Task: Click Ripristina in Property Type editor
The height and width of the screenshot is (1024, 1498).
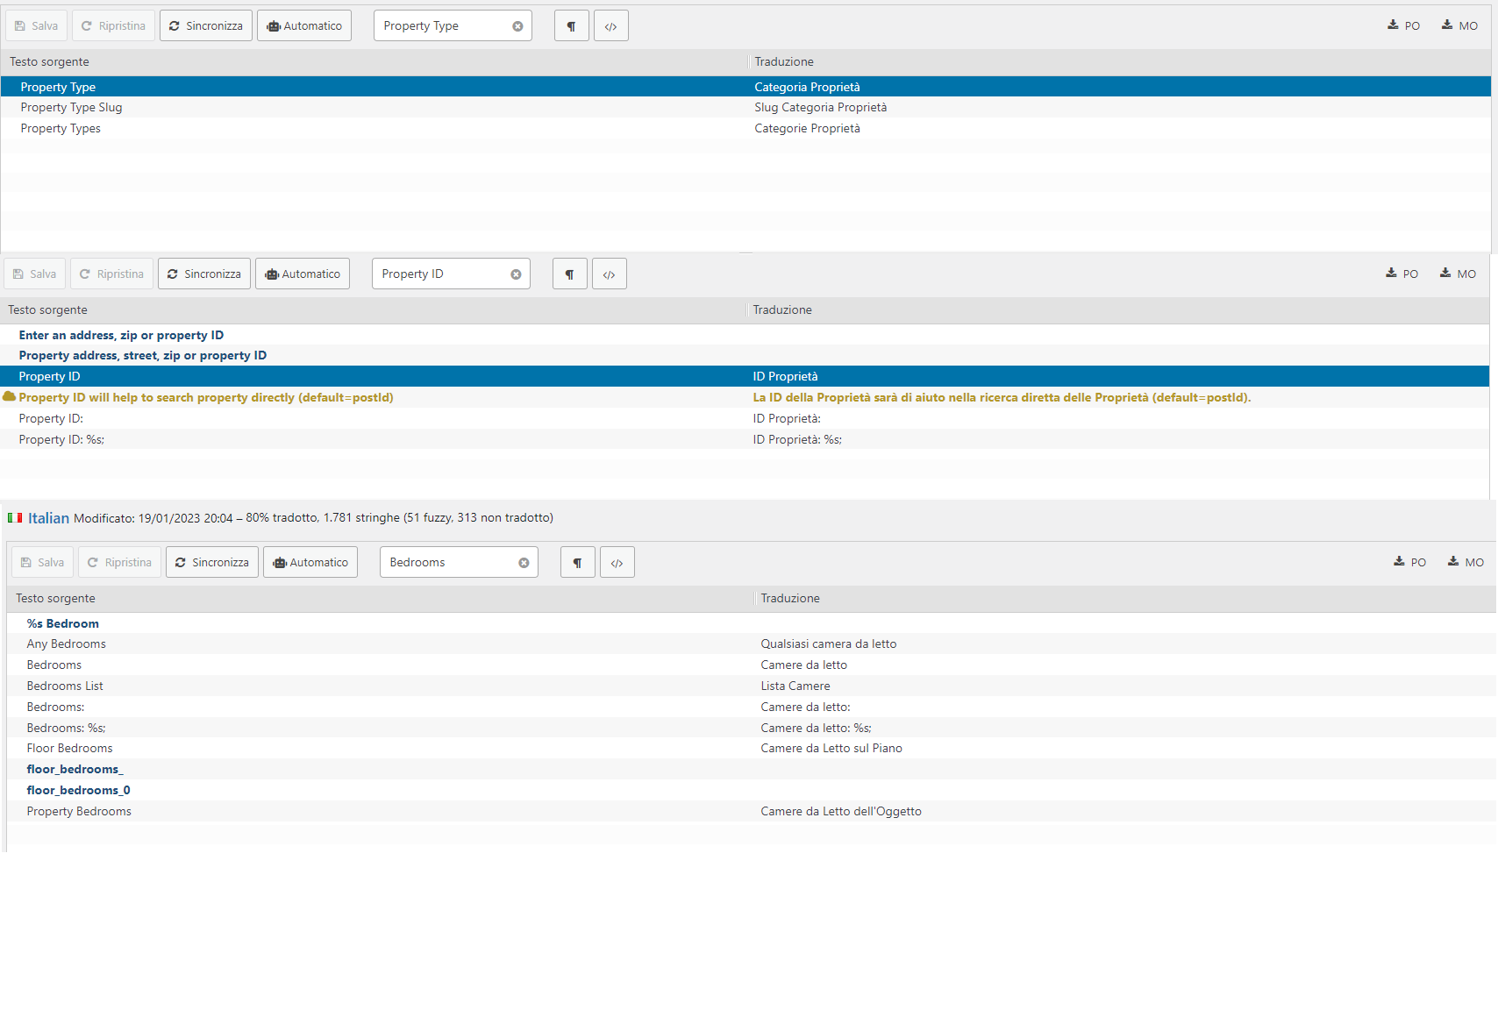Action: tap(114, 26)
